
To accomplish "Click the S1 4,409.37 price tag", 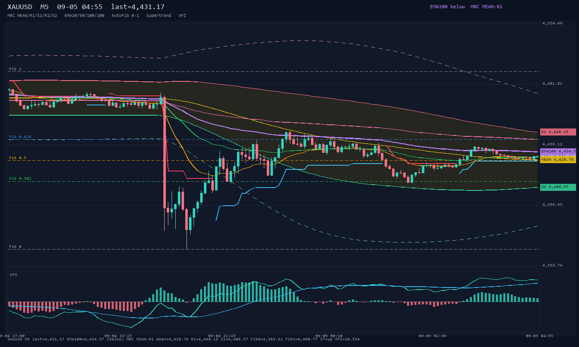I will pos(558,187).
